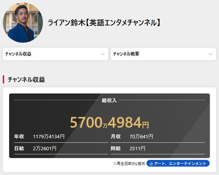Click the annual income value 1179万4134円
Image resolution: width=219 pixels, height=175 pixels.
click(49, 137)
